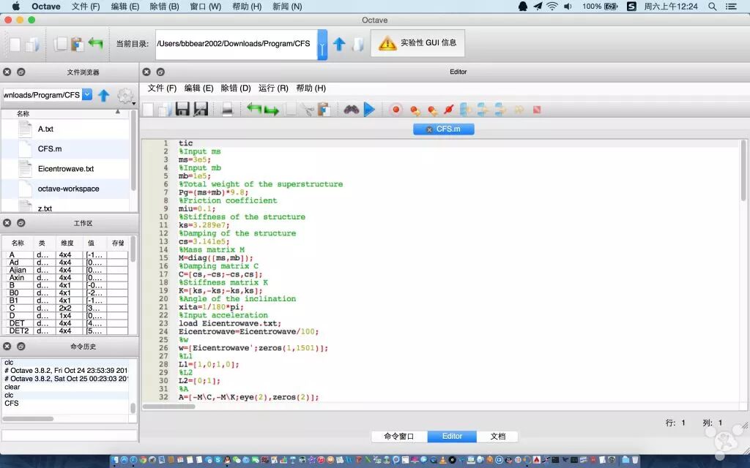Image resolution: width=750 pixels, height=468 pixels.
Task: Select the Ajian variable row in the workspace
Action: pyautogui.click(x=65, y=270)
